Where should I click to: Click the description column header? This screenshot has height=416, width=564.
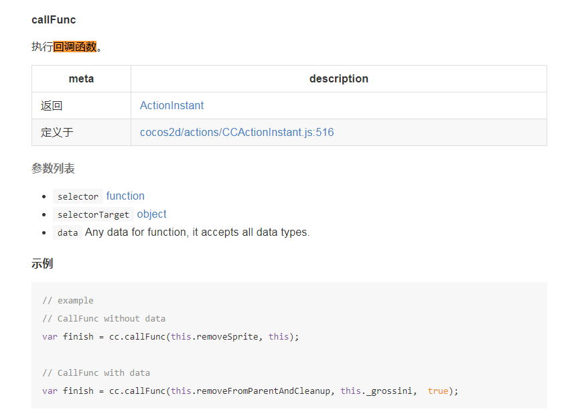[338, 79]
